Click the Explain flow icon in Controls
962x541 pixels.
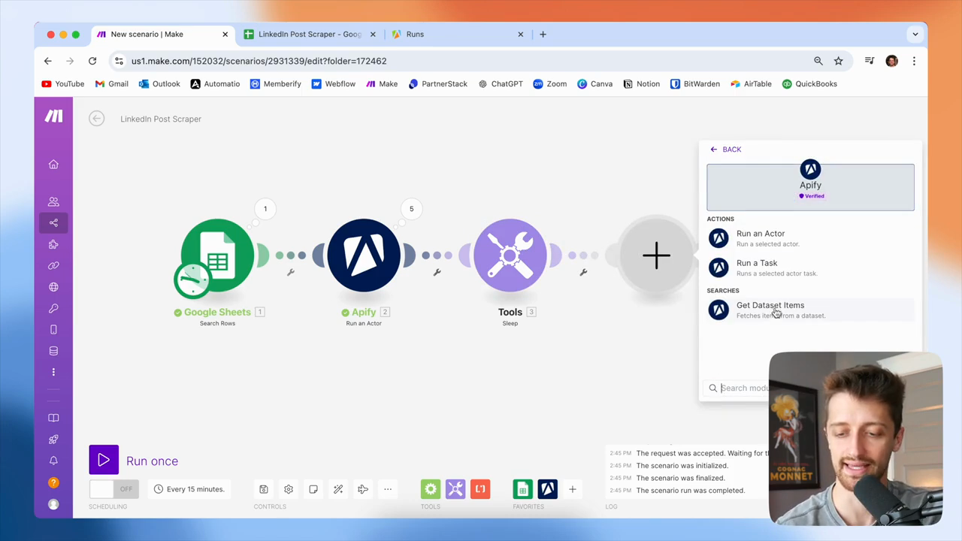click(x=363, y=489)
